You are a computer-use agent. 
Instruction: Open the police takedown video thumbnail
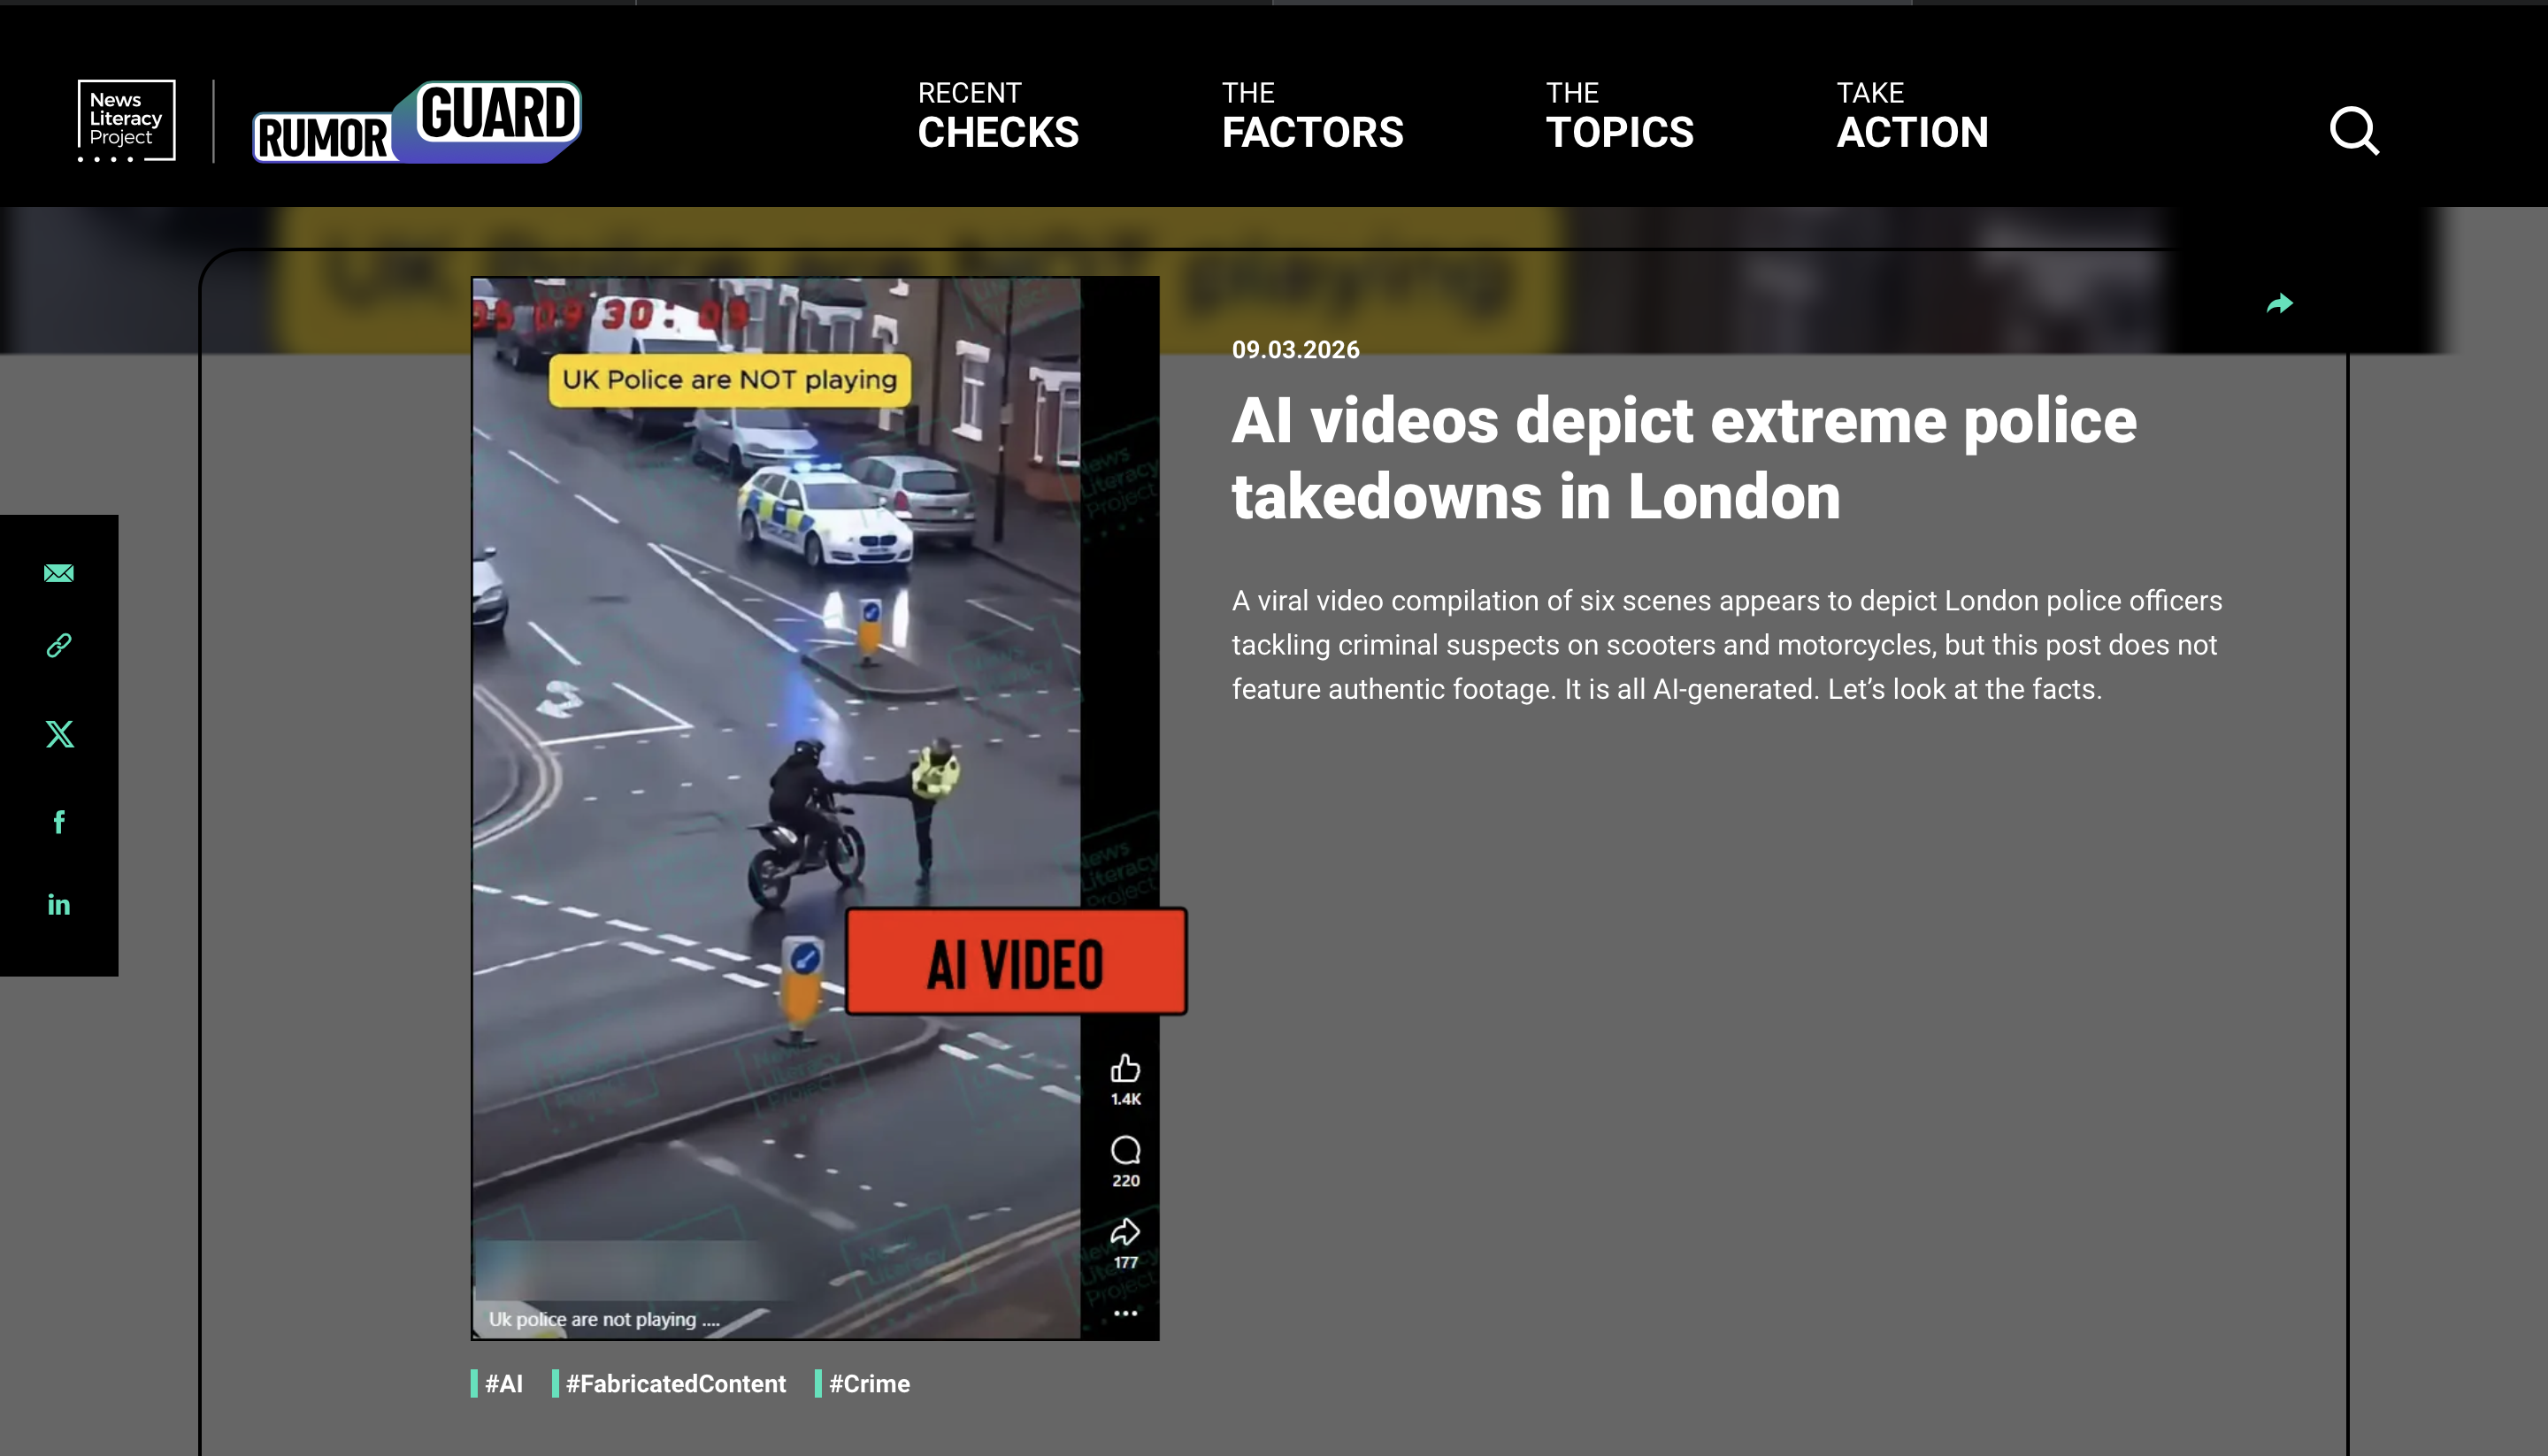click(814, 808)
